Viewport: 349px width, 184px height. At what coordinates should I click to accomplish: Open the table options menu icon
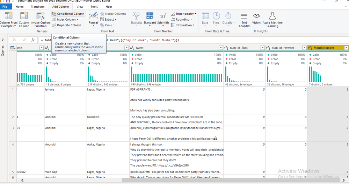(13, 48)
